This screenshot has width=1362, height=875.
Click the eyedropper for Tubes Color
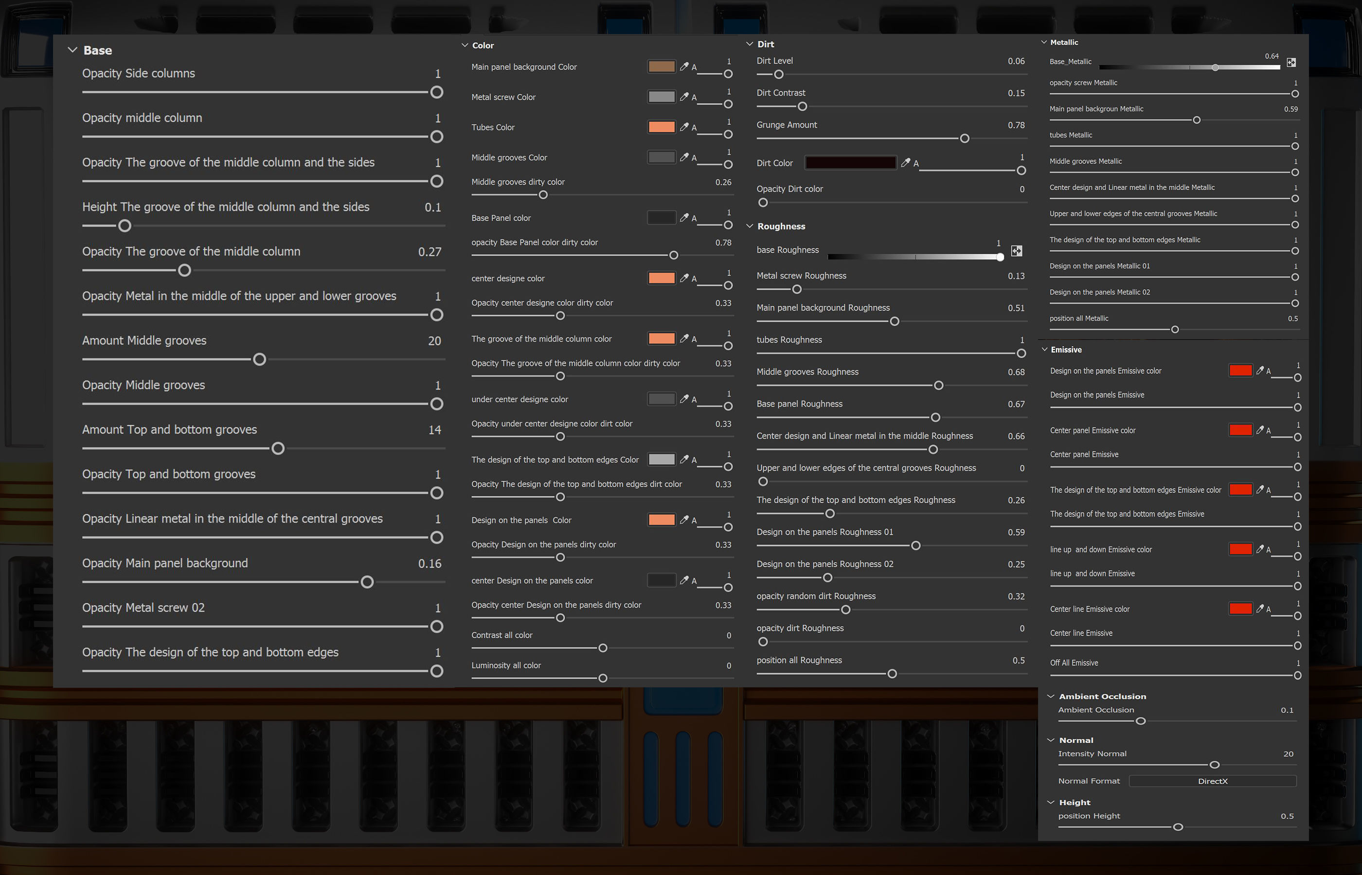coord(684,127)
